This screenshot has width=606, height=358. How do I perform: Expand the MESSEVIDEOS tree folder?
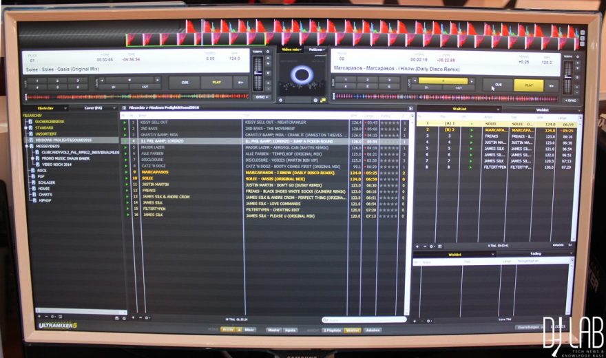[x=25, y=145]
